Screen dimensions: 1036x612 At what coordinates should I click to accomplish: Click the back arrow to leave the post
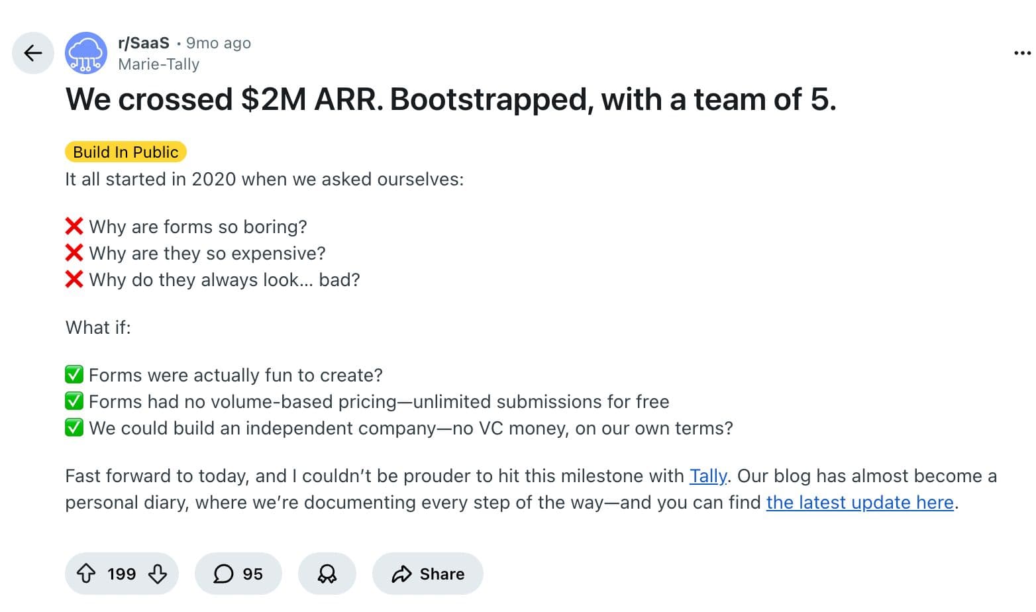(32, 53)
